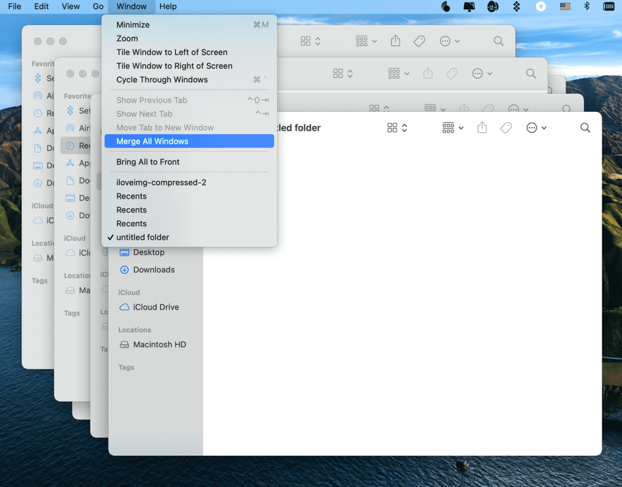Expand action chevron in second window from back
This screenshot has width=622, height=487.
tap(490, 74)
